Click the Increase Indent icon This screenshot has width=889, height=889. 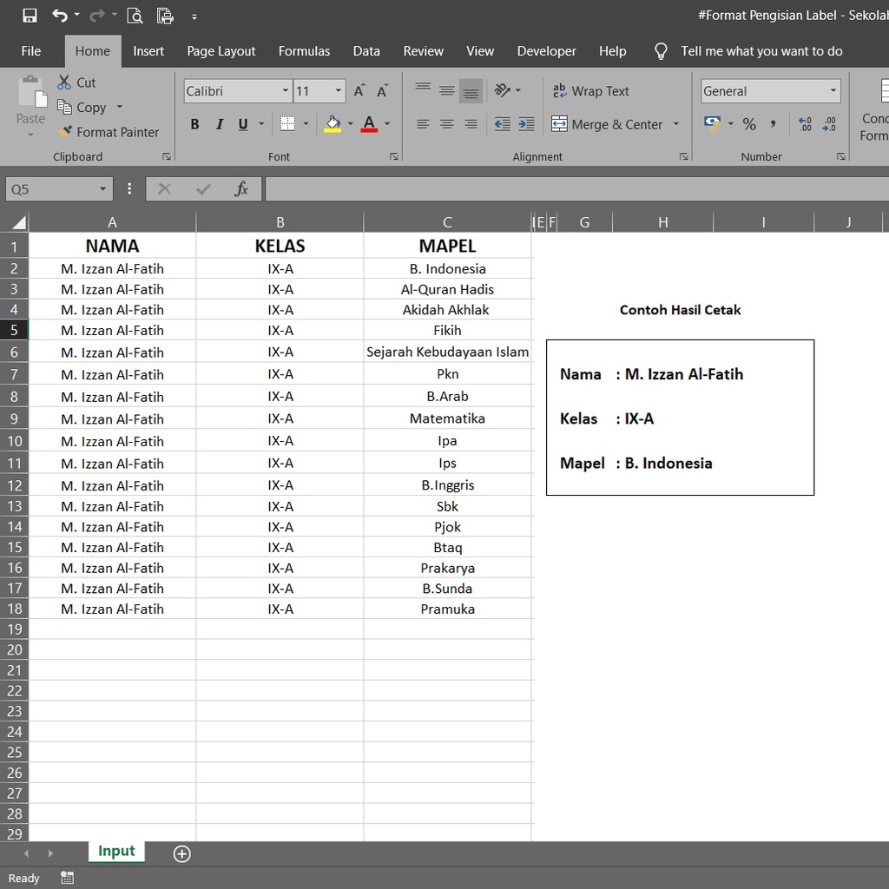526,124
